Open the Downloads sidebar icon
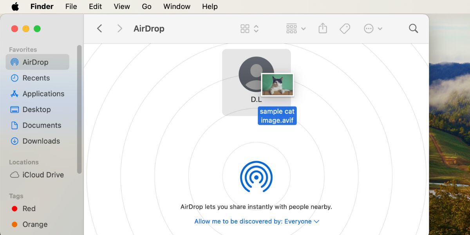Viewport: 470px width, 235px height. 15,141
